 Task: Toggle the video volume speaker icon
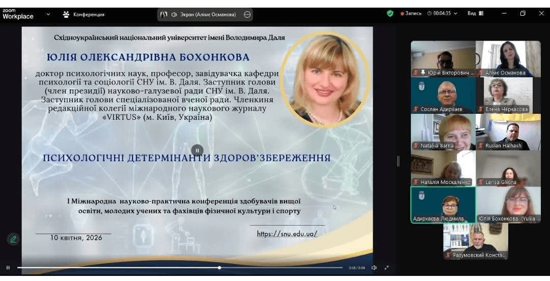coord(374,268)
